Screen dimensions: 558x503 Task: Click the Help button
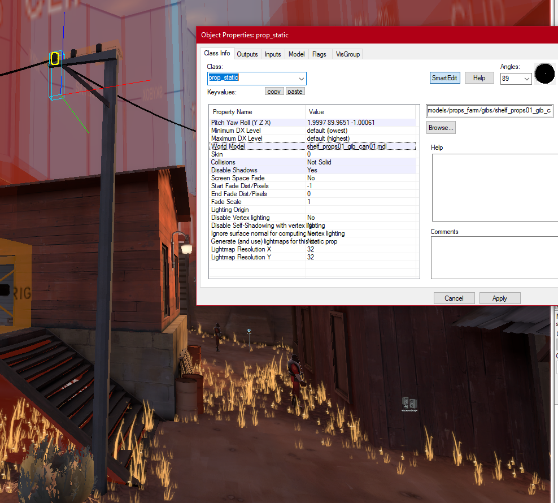tap(479, 78)
